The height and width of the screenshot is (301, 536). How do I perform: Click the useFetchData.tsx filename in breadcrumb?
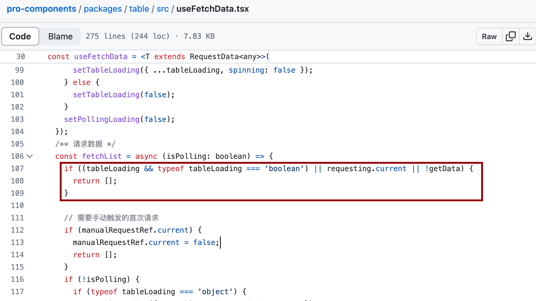point(212,9)
